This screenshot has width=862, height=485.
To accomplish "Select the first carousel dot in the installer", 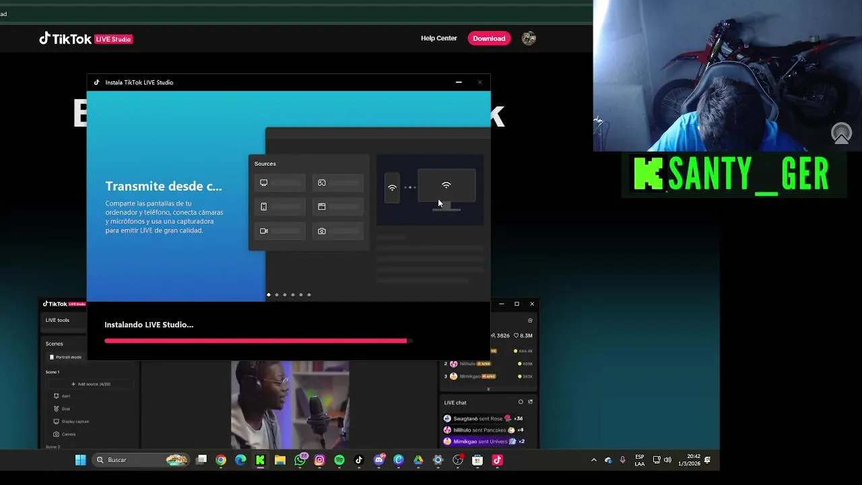I will click(269, 294).
